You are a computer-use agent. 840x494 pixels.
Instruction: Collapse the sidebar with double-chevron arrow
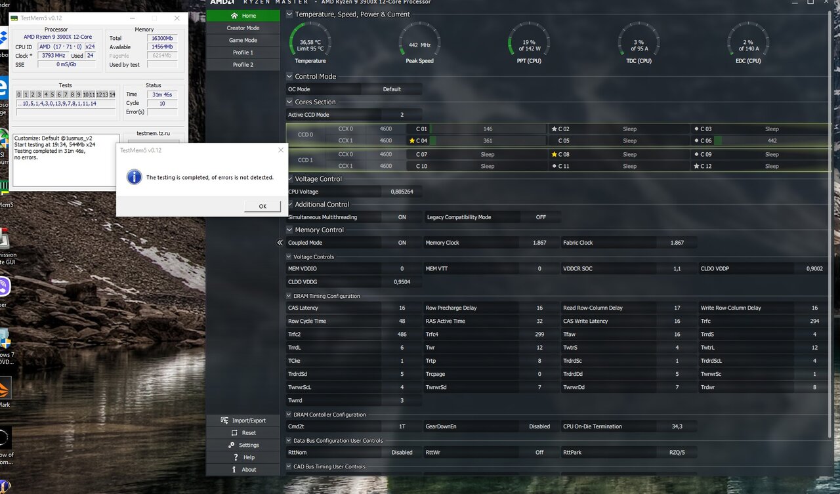coord(280,243)
